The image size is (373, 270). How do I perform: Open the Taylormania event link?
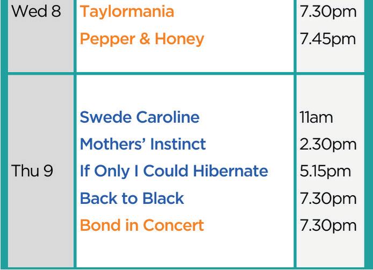point(126,12)
